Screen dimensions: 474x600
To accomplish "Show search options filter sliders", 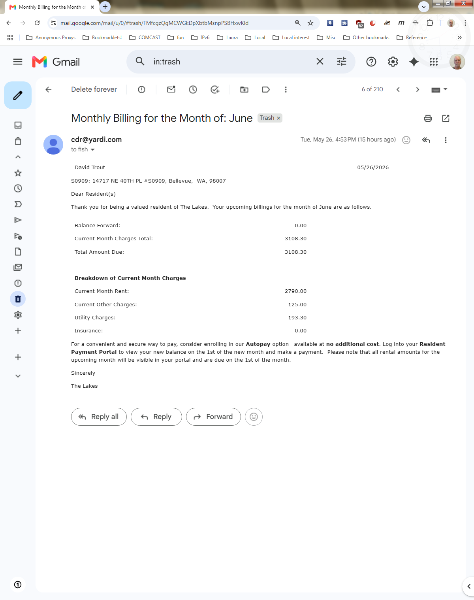I will click(342, 61).
